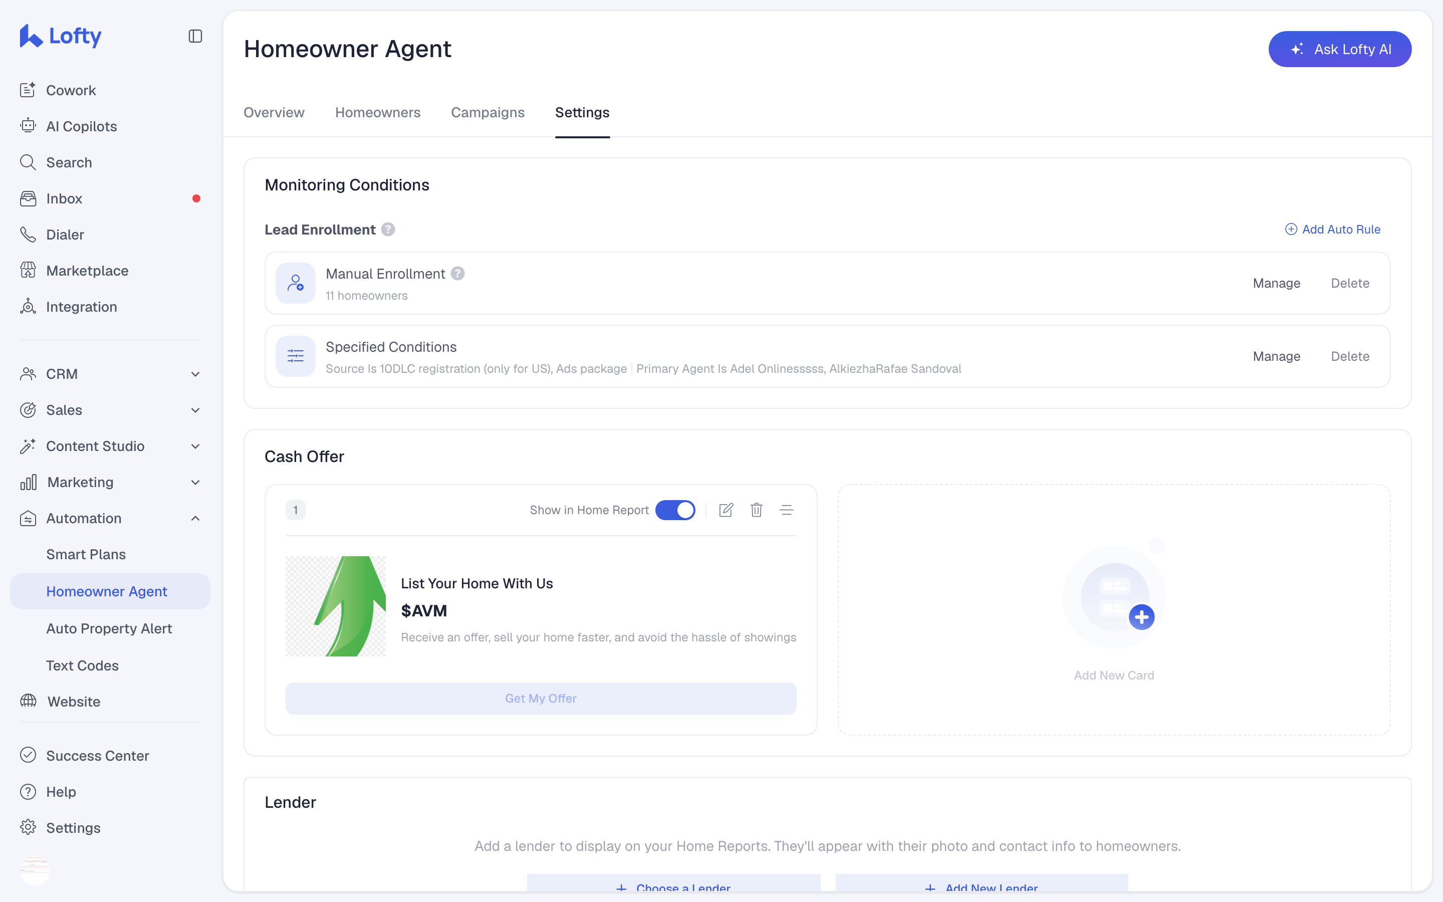Click the Automation icon

[28, 519]
